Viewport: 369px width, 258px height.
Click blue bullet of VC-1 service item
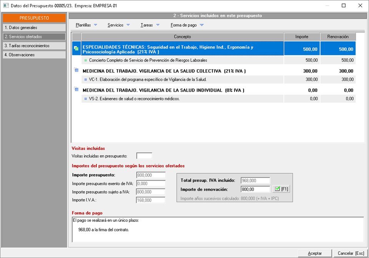(85, 79)
